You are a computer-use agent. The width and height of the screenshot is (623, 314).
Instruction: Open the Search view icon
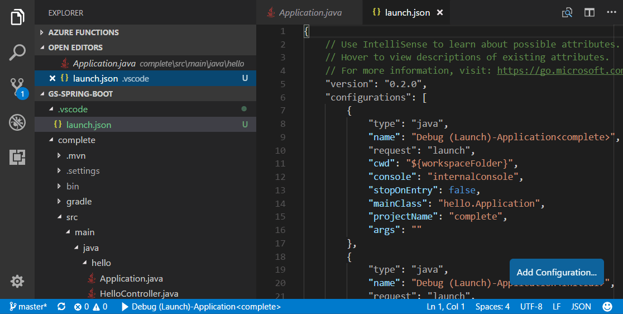[x=17, y=53]
